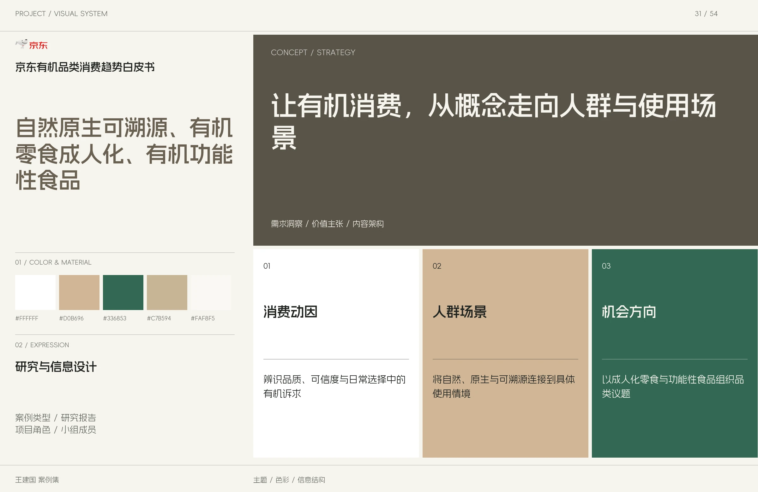Click the PROJECT / VISUAL SYSTEM header text
The width and height of the screenshot is (758, 492).
pyautogui.click(x=62, y=14)
